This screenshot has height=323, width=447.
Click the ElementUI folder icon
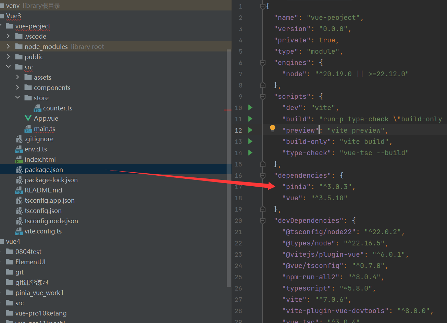10,262
